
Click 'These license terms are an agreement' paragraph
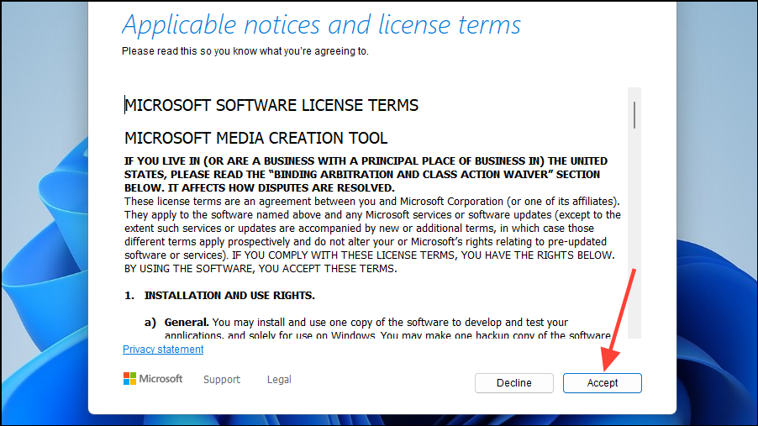373,235
